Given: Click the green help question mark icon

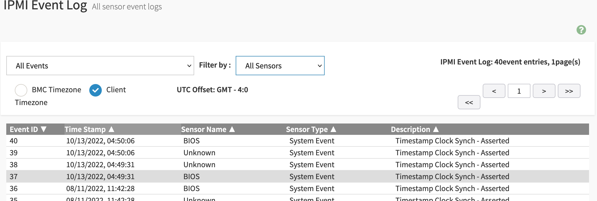Looking at the screenshot, I should click(x=581, y=30).
